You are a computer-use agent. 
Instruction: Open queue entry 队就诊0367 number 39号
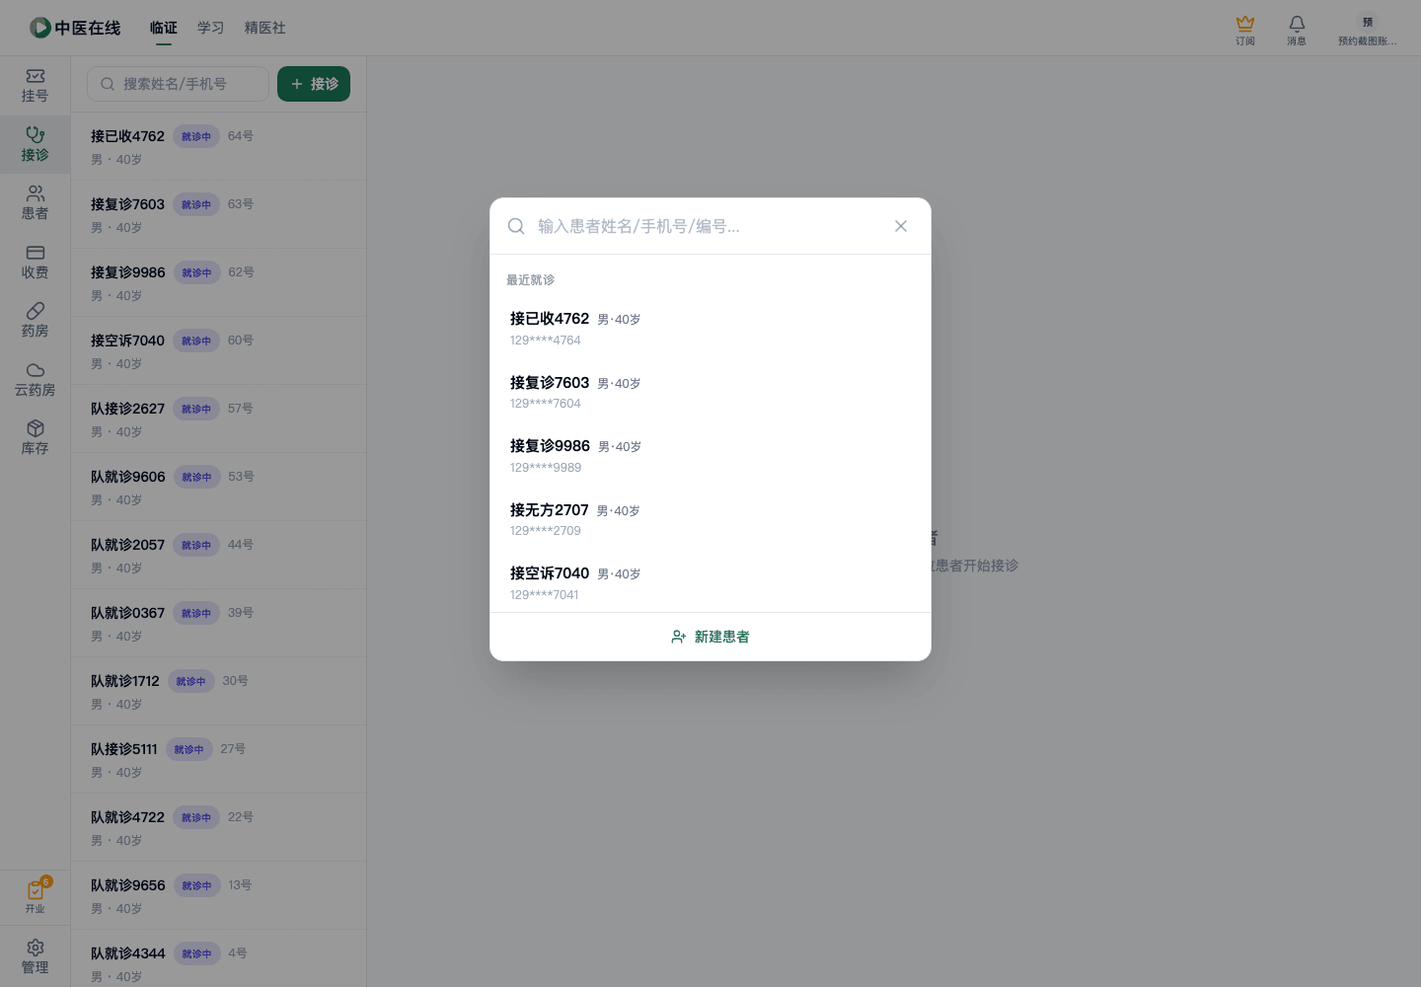coord(218,623)
